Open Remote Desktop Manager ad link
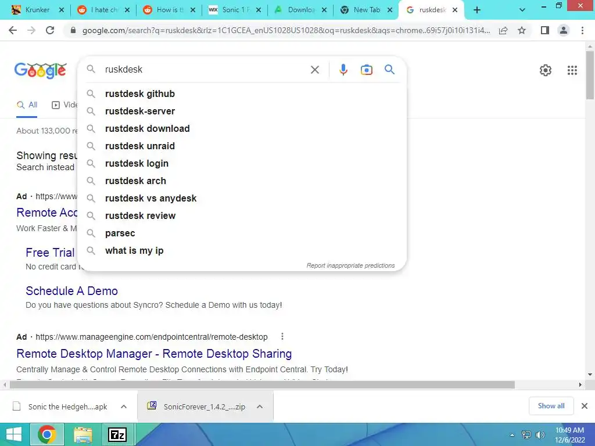 click(154, 354)
